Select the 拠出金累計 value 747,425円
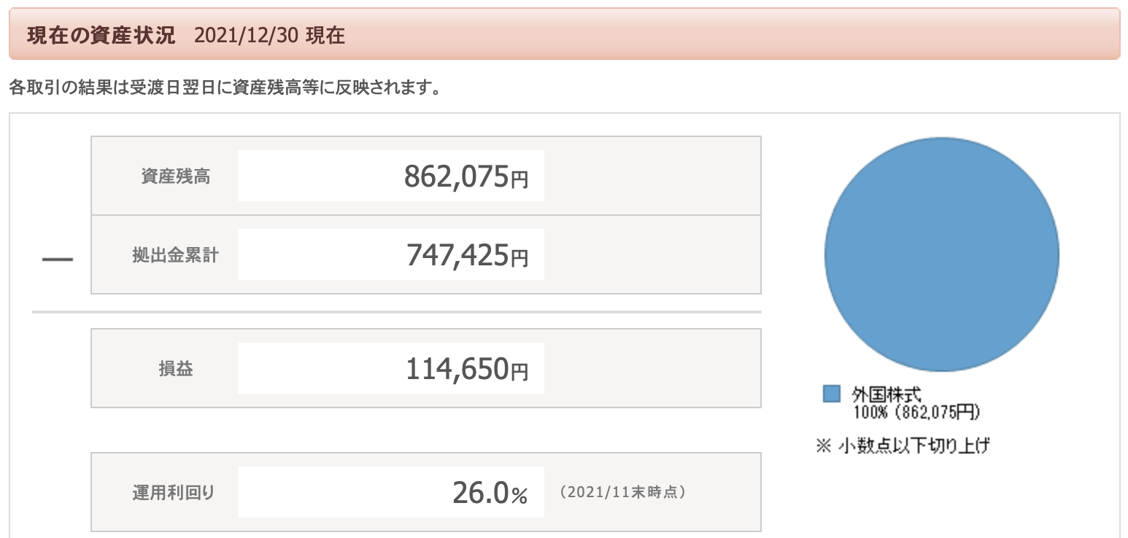1128x538 pixels. click(x=466, y=254)
